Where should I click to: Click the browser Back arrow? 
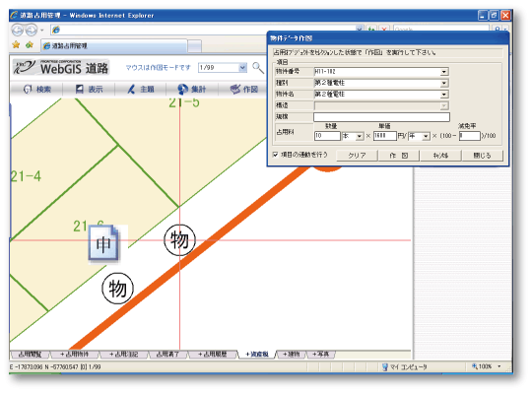point(18,31)
